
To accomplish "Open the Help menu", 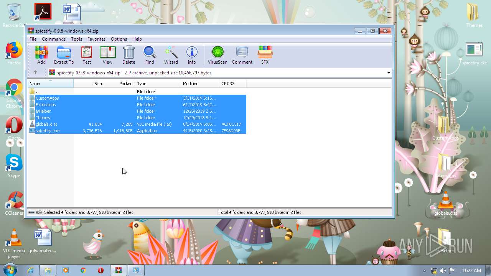I will click(x=137, y=39).
